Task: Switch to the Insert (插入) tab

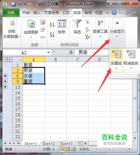Action: click(37, 13)
